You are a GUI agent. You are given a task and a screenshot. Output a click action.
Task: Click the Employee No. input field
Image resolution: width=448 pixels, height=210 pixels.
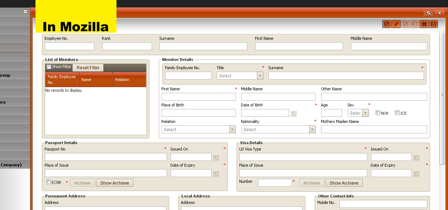pyautogui.click(x=70, y=46)
